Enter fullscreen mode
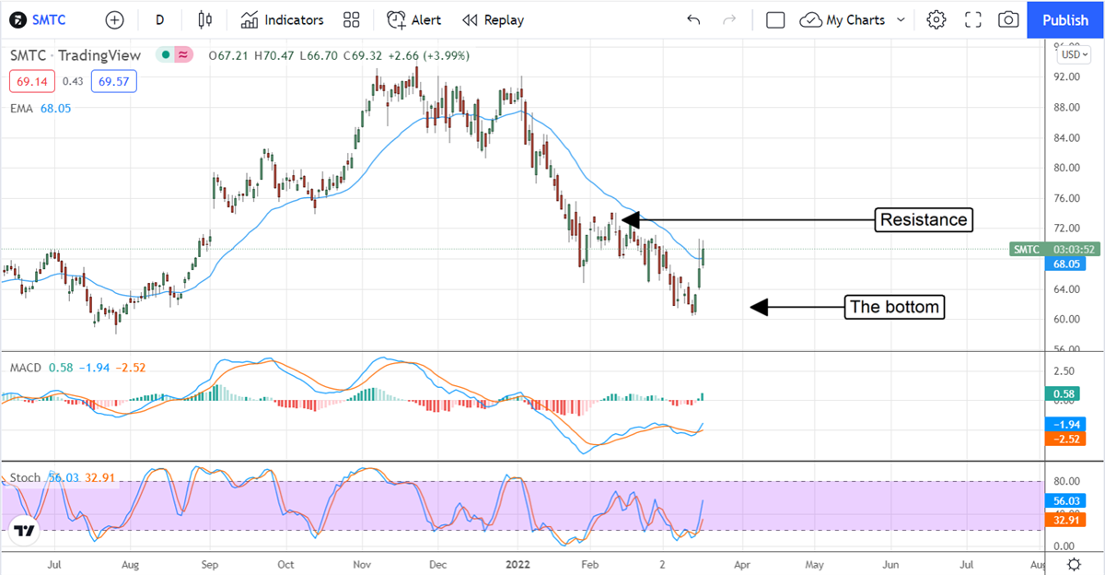The height and width of the screenshot is (575, 1105). (973, 19)
